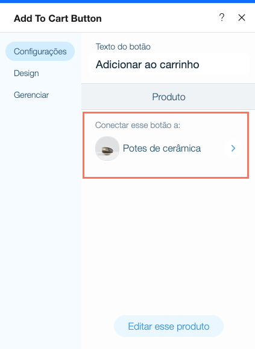Screen dimensions: 255x349
Task: Click the blank row below Potes de cerâmica
Action: [x=166, y=169]
